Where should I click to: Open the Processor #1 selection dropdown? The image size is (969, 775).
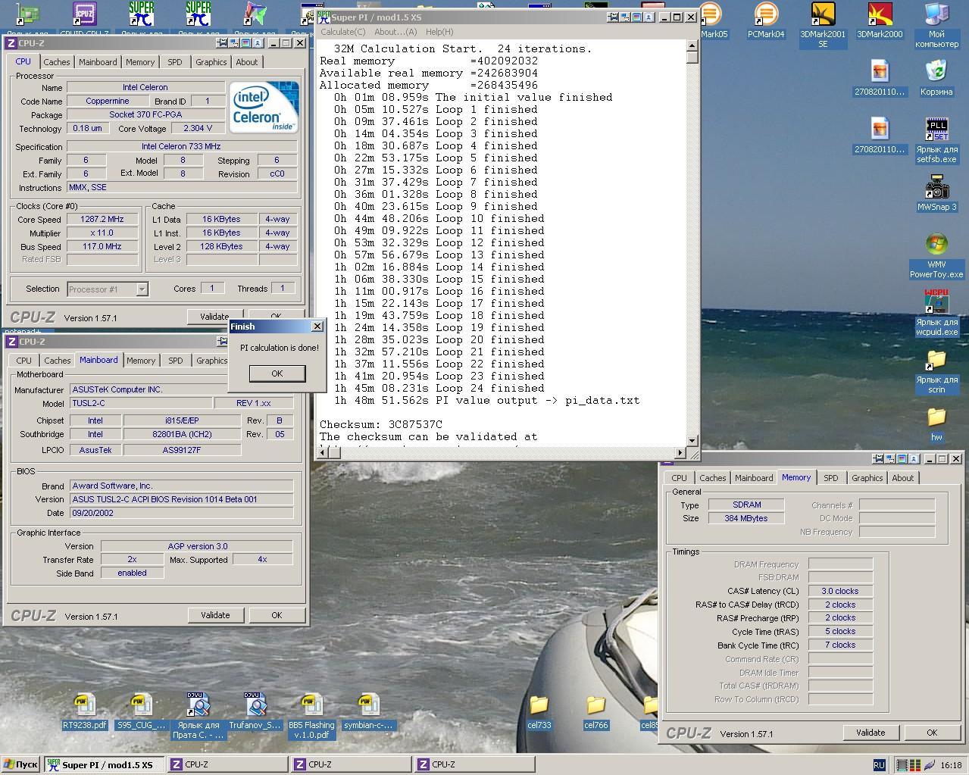tap(107, 289)
